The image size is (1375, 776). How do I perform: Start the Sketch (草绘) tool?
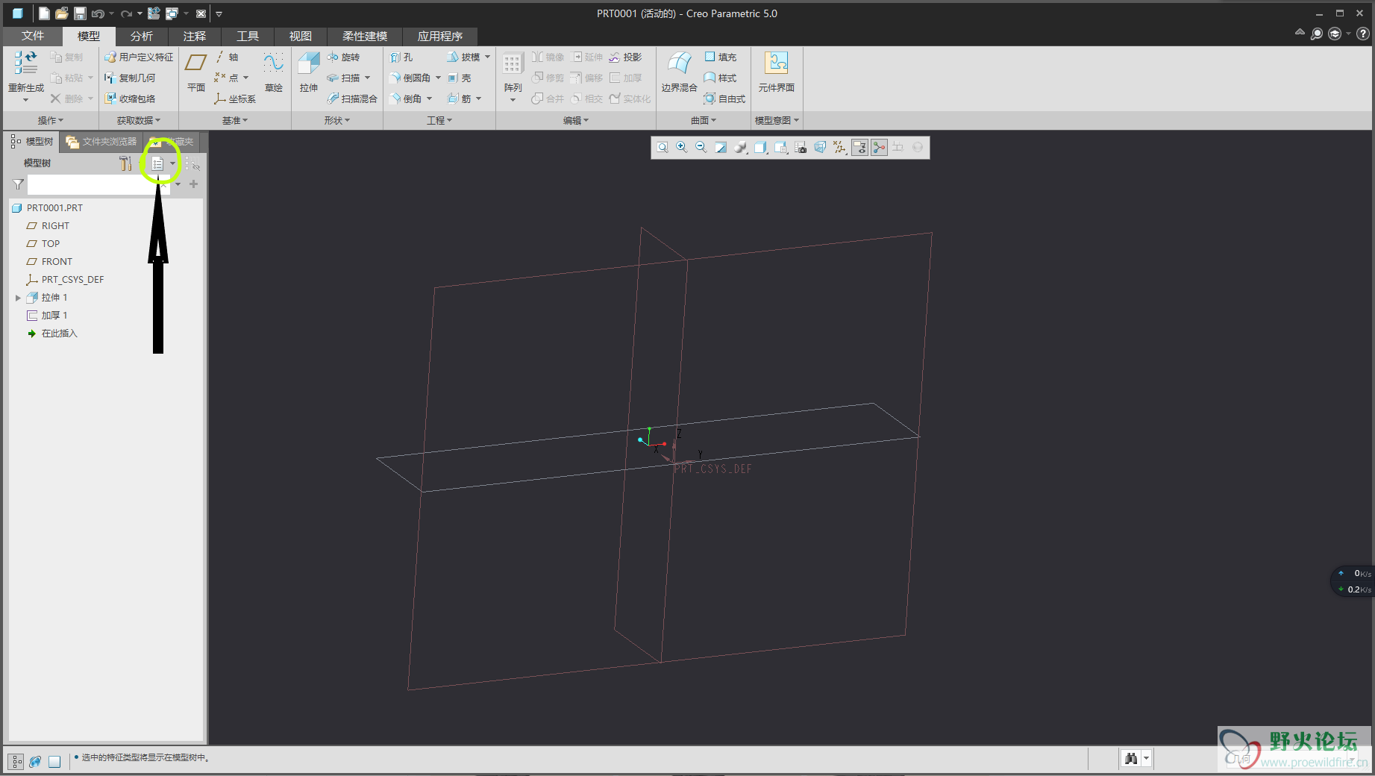point(274,72)
